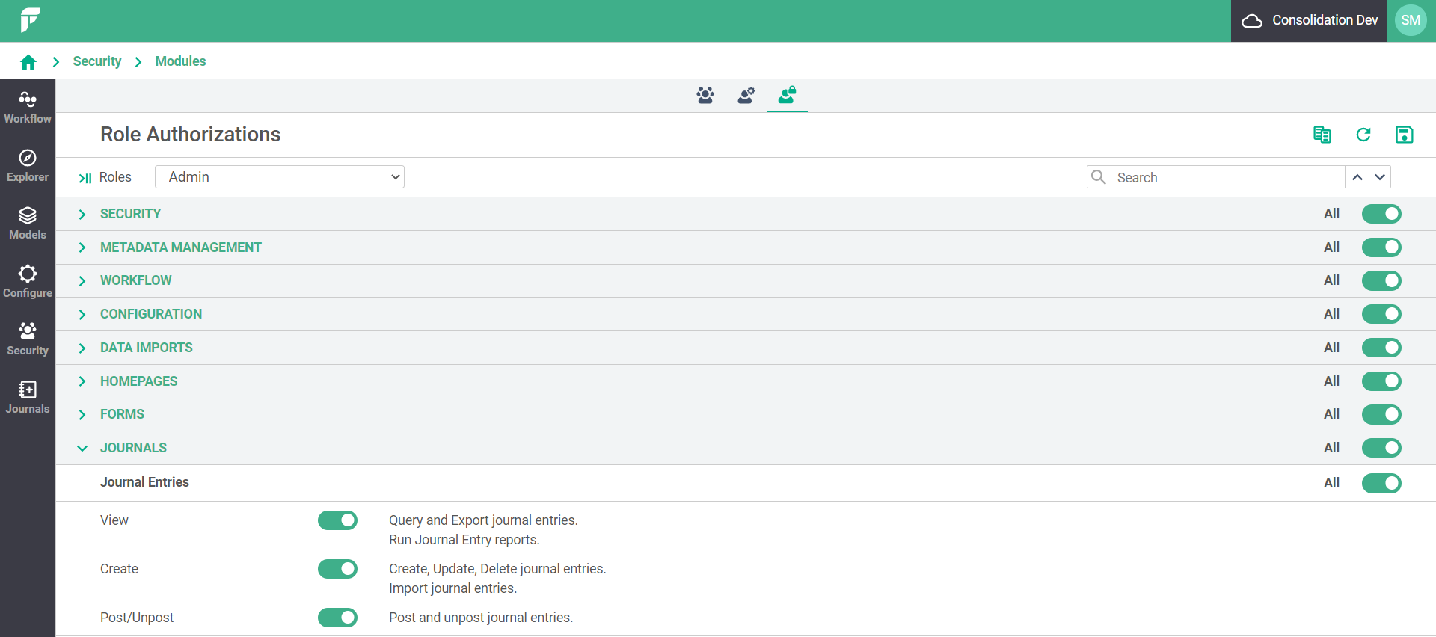Select the role authorizations tab icon
1436x637 pixels.
[x=787, y=95]
